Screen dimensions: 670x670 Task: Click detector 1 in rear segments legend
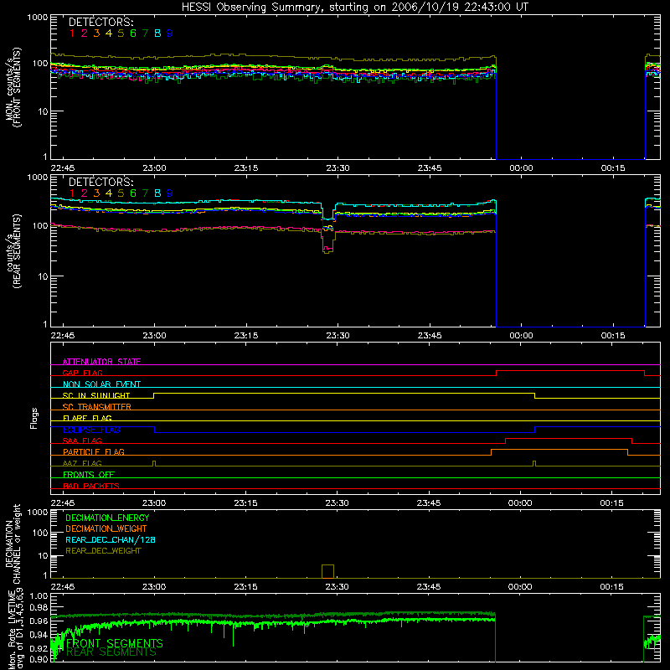click(x=72, y=193)
